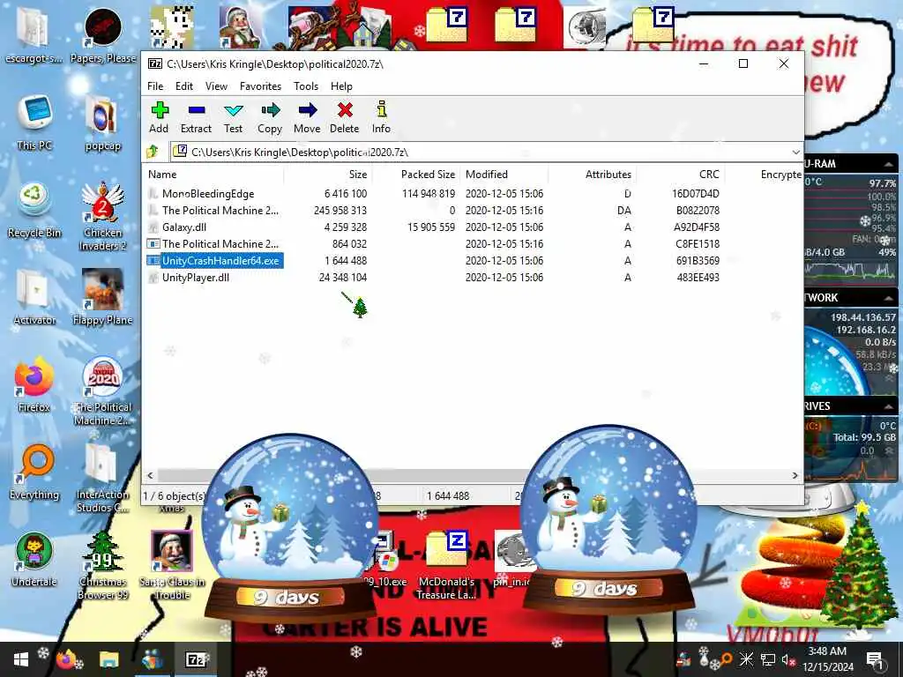This screenshot has width=903, height=677.
Task: Click the network tray icon
Action: [x=767, y=658]
